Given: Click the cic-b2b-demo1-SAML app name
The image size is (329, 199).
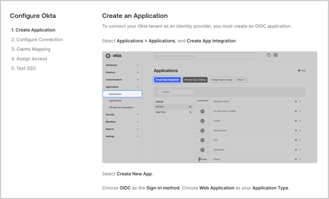Looking at the screenshot, I should tap(224, 111).
